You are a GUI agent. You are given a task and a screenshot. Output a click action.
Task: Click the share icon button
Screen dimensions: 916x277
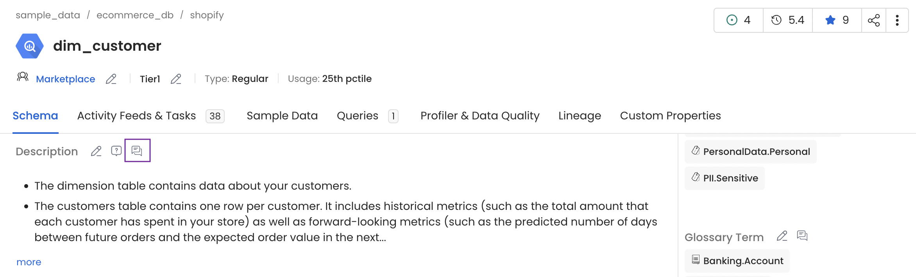pyautogui.click(x=873, y=20)
